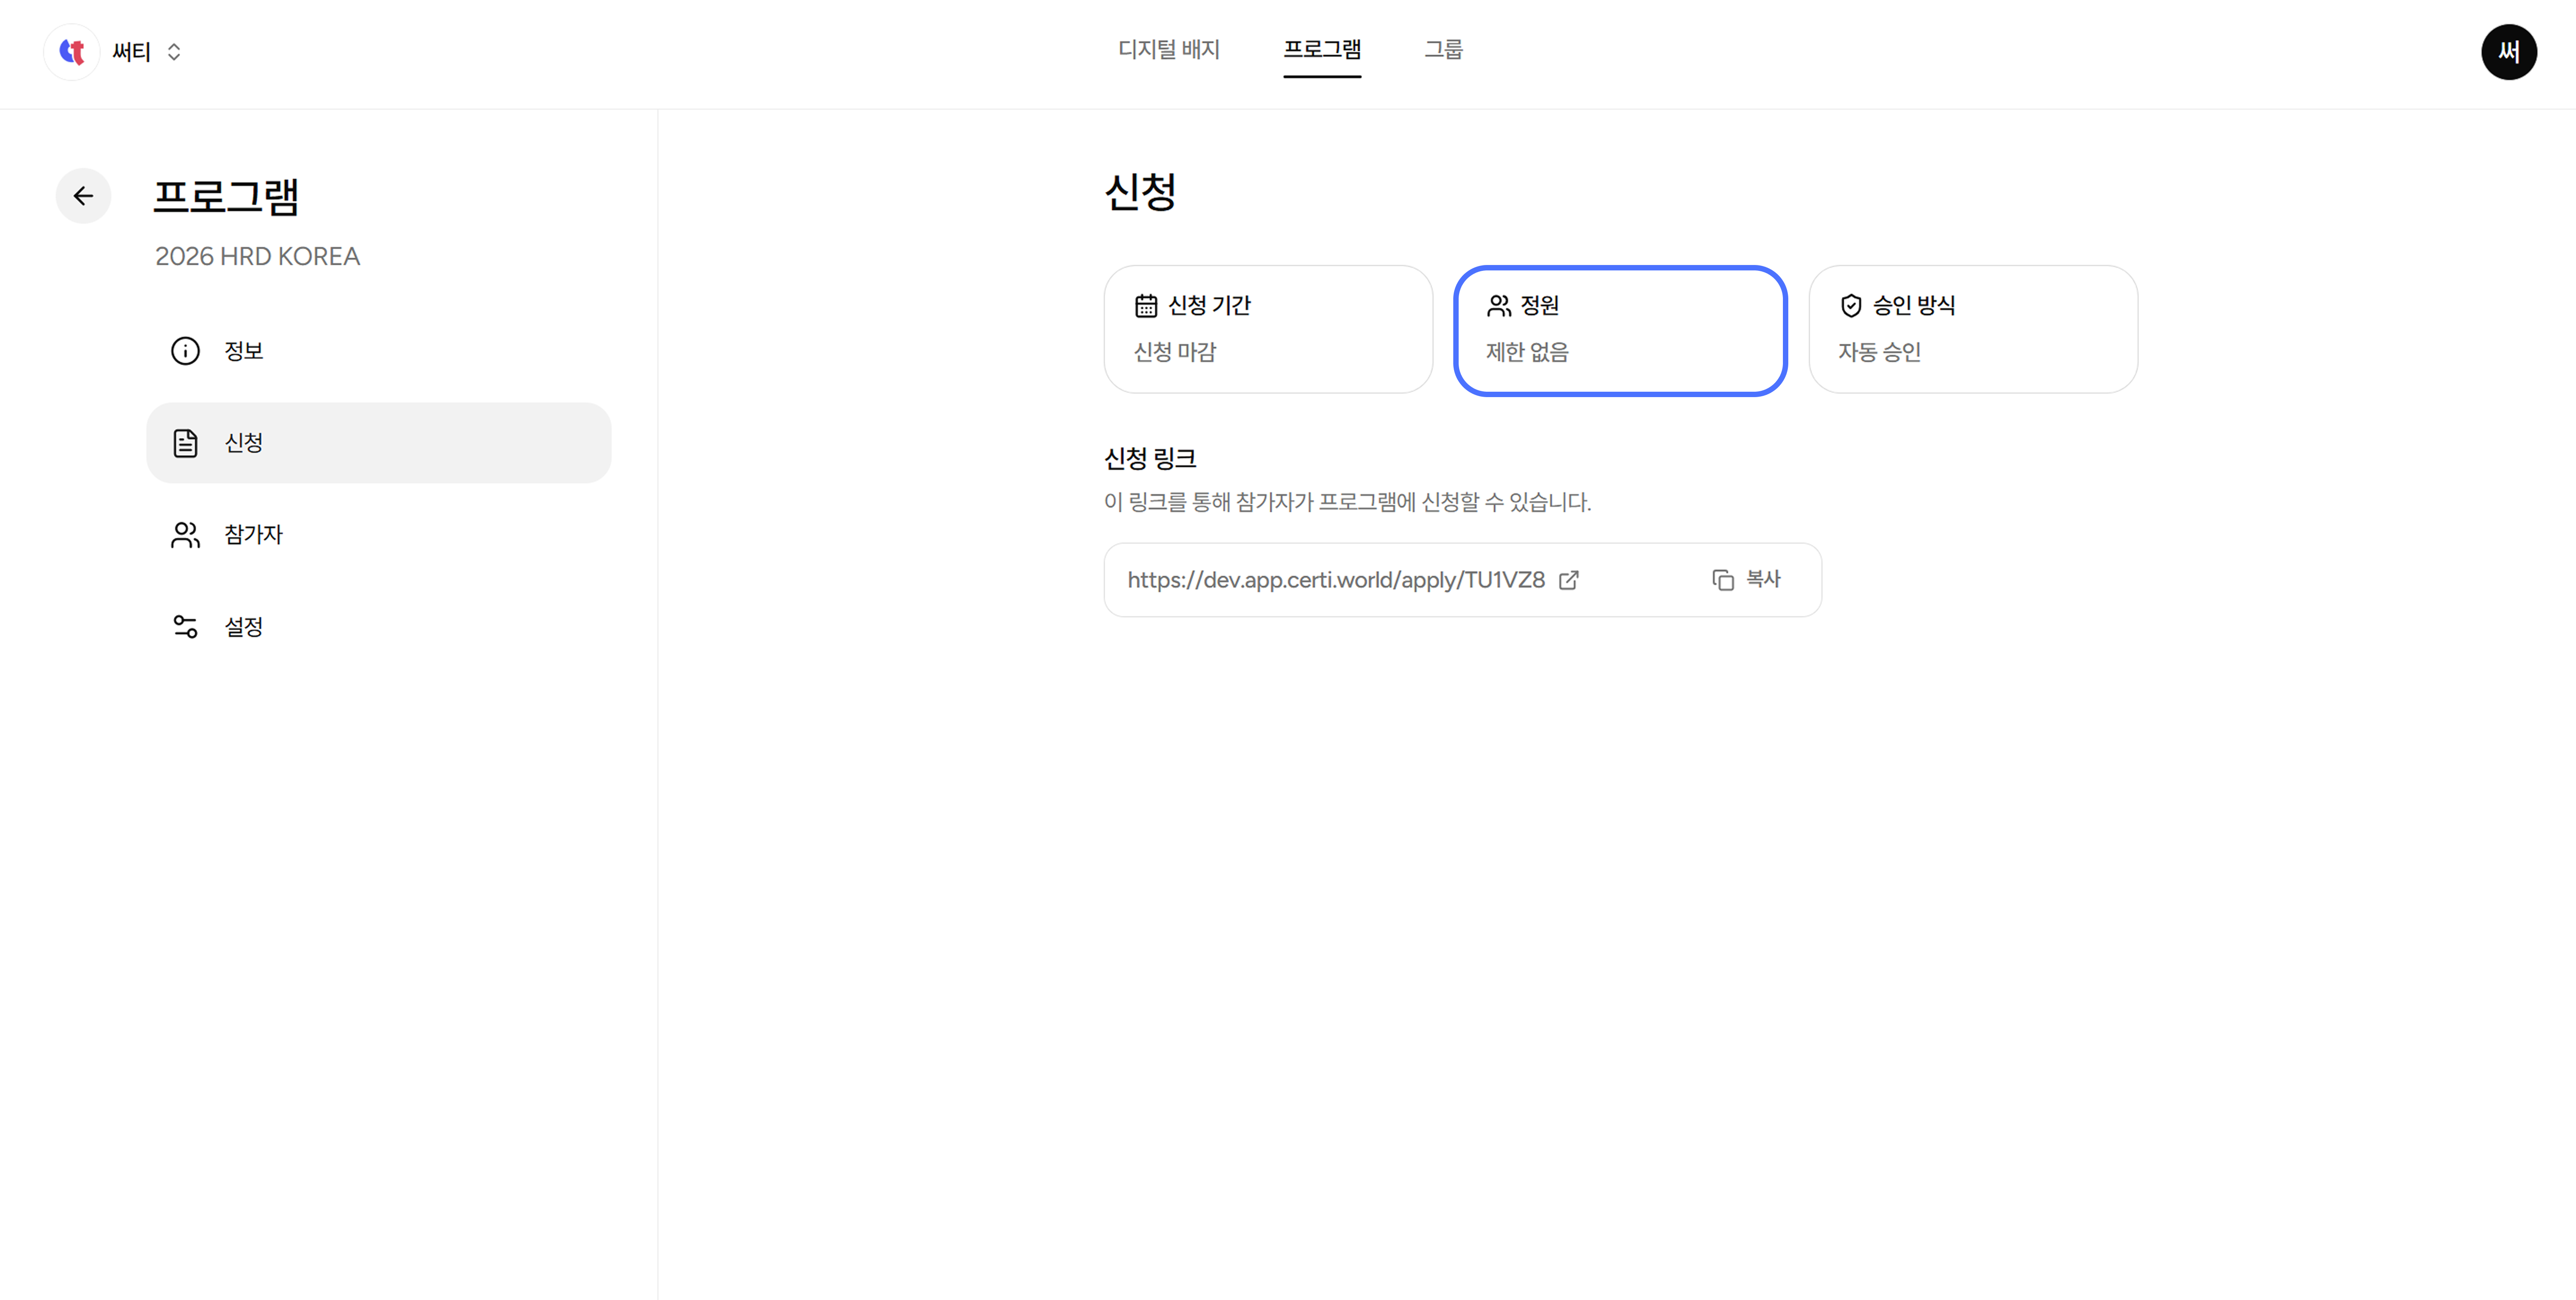This screenshot has width=2576, height=1300.
Task: Open the 설정 sidebar item
Action: point(379,627)
